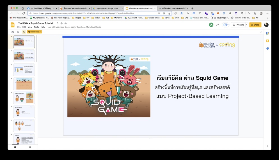Screen dimensions: 279x160
Task: Star the Squid Game Tutorial presentation
Action: [x=58, y=23]
